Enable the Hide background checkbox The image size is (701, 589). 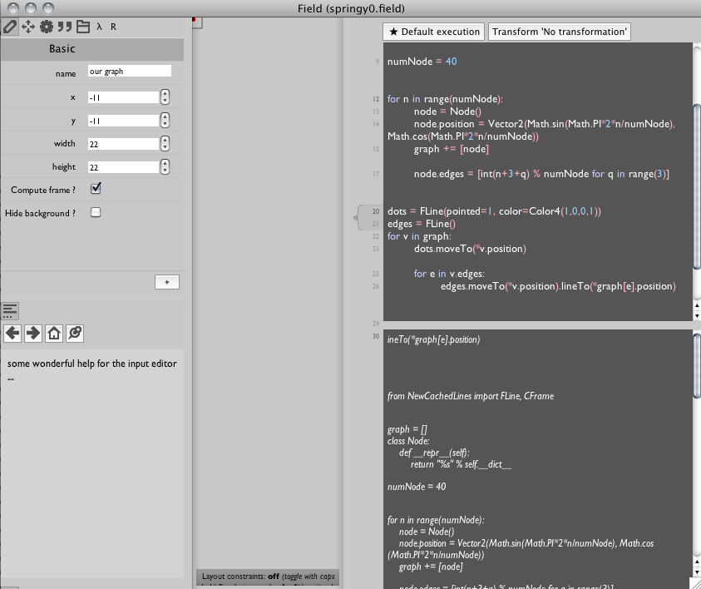point(96,213)
